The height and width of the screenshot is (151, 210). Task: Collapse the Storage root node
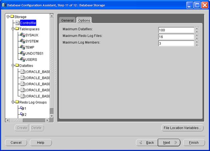coord(8,17)
